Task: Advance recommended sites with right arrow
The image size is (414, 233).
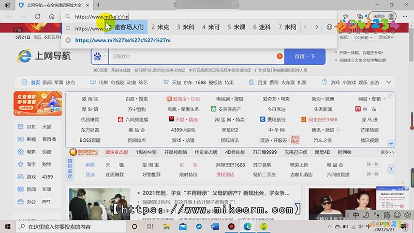Action: tap(391, 169)
